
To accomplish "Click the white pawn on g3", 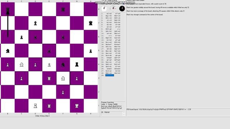I will pos(77,78).
